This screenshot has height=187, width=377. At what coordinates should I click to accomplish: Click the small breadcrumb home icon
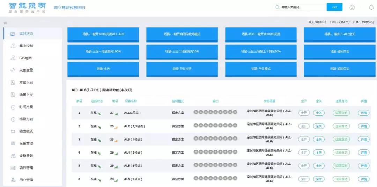[x=5, y=23]
